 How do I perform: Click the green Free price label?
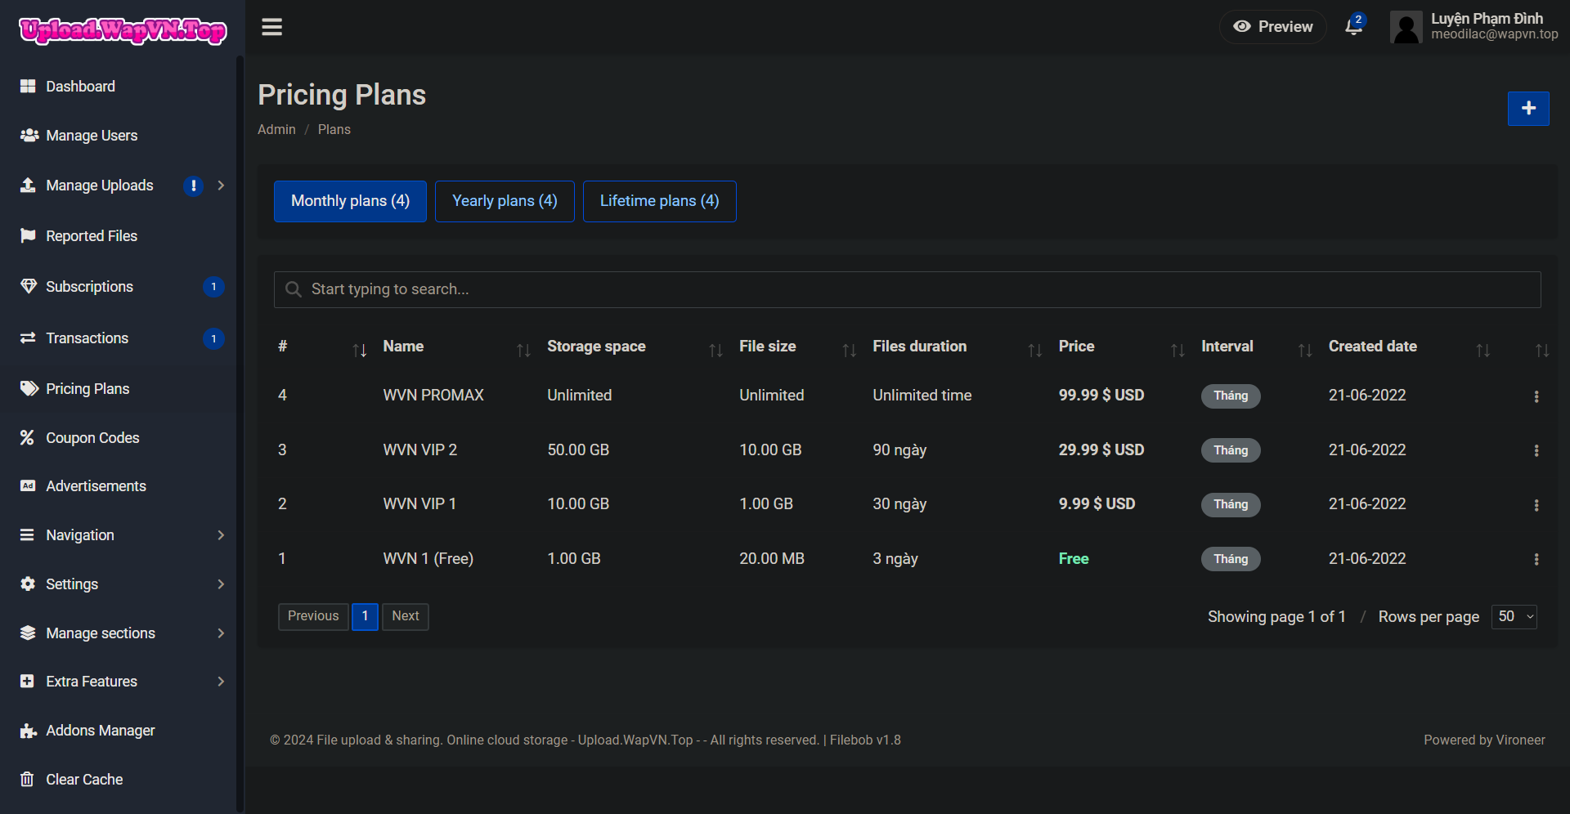click(x=1074, y=559)
